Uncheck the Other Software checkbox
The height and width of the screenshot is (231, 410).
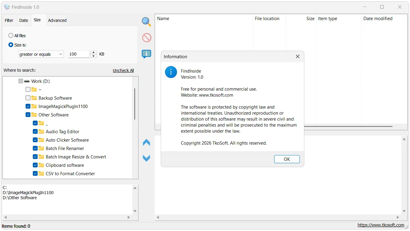(x=28, y=115)
